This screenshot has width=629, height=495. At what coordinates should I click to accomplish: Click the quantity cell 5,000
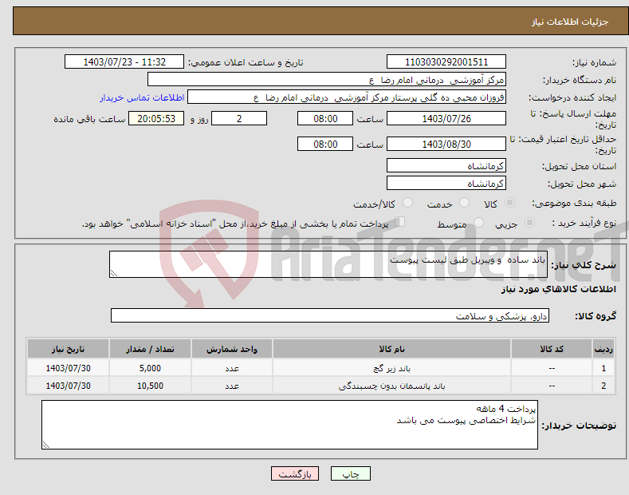pyautogui.click(x=150, y=368)
